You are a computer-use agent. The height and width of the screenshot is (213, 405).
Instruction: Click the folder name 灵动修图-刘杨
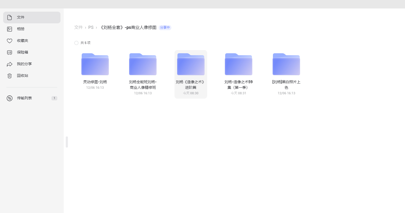tap(95, 82)
